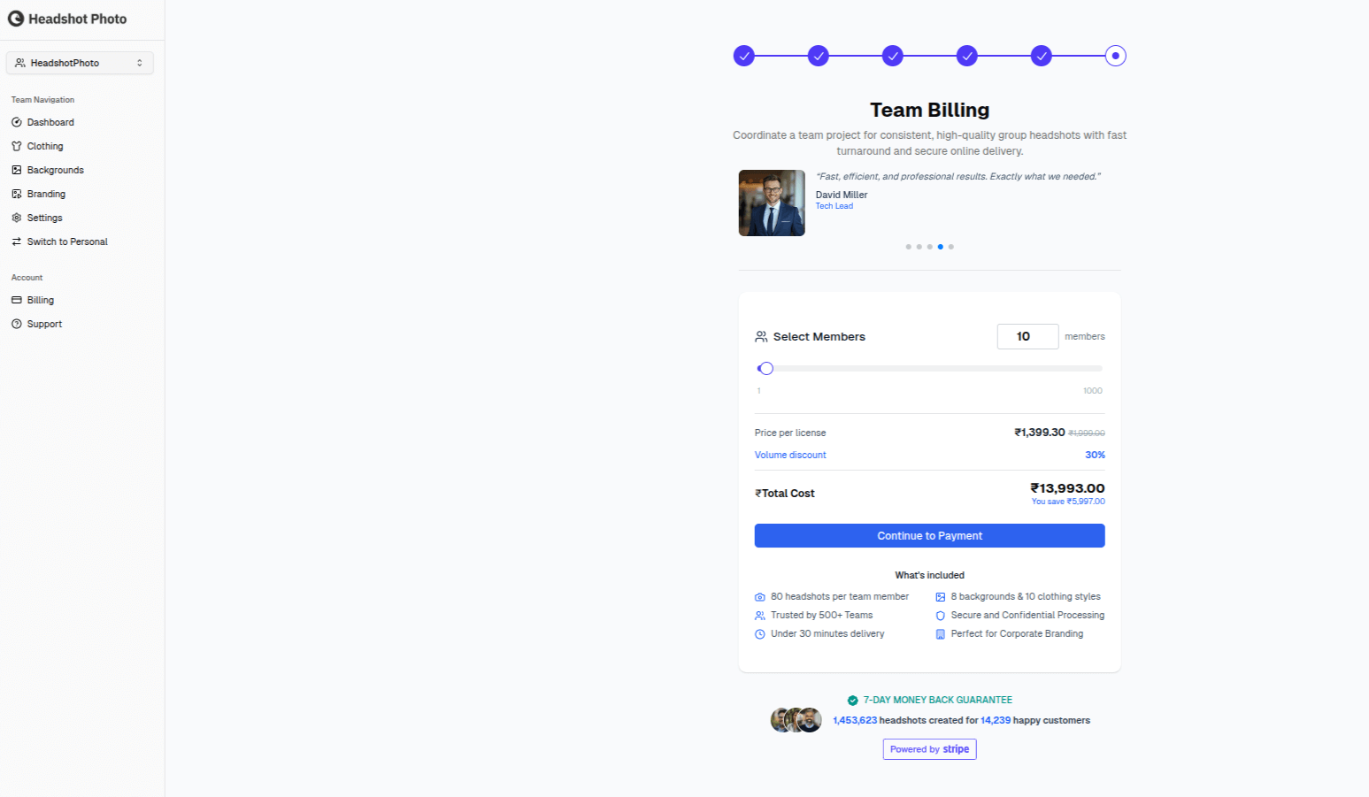Select the Branding sidebar icon

tap(18, 194)
